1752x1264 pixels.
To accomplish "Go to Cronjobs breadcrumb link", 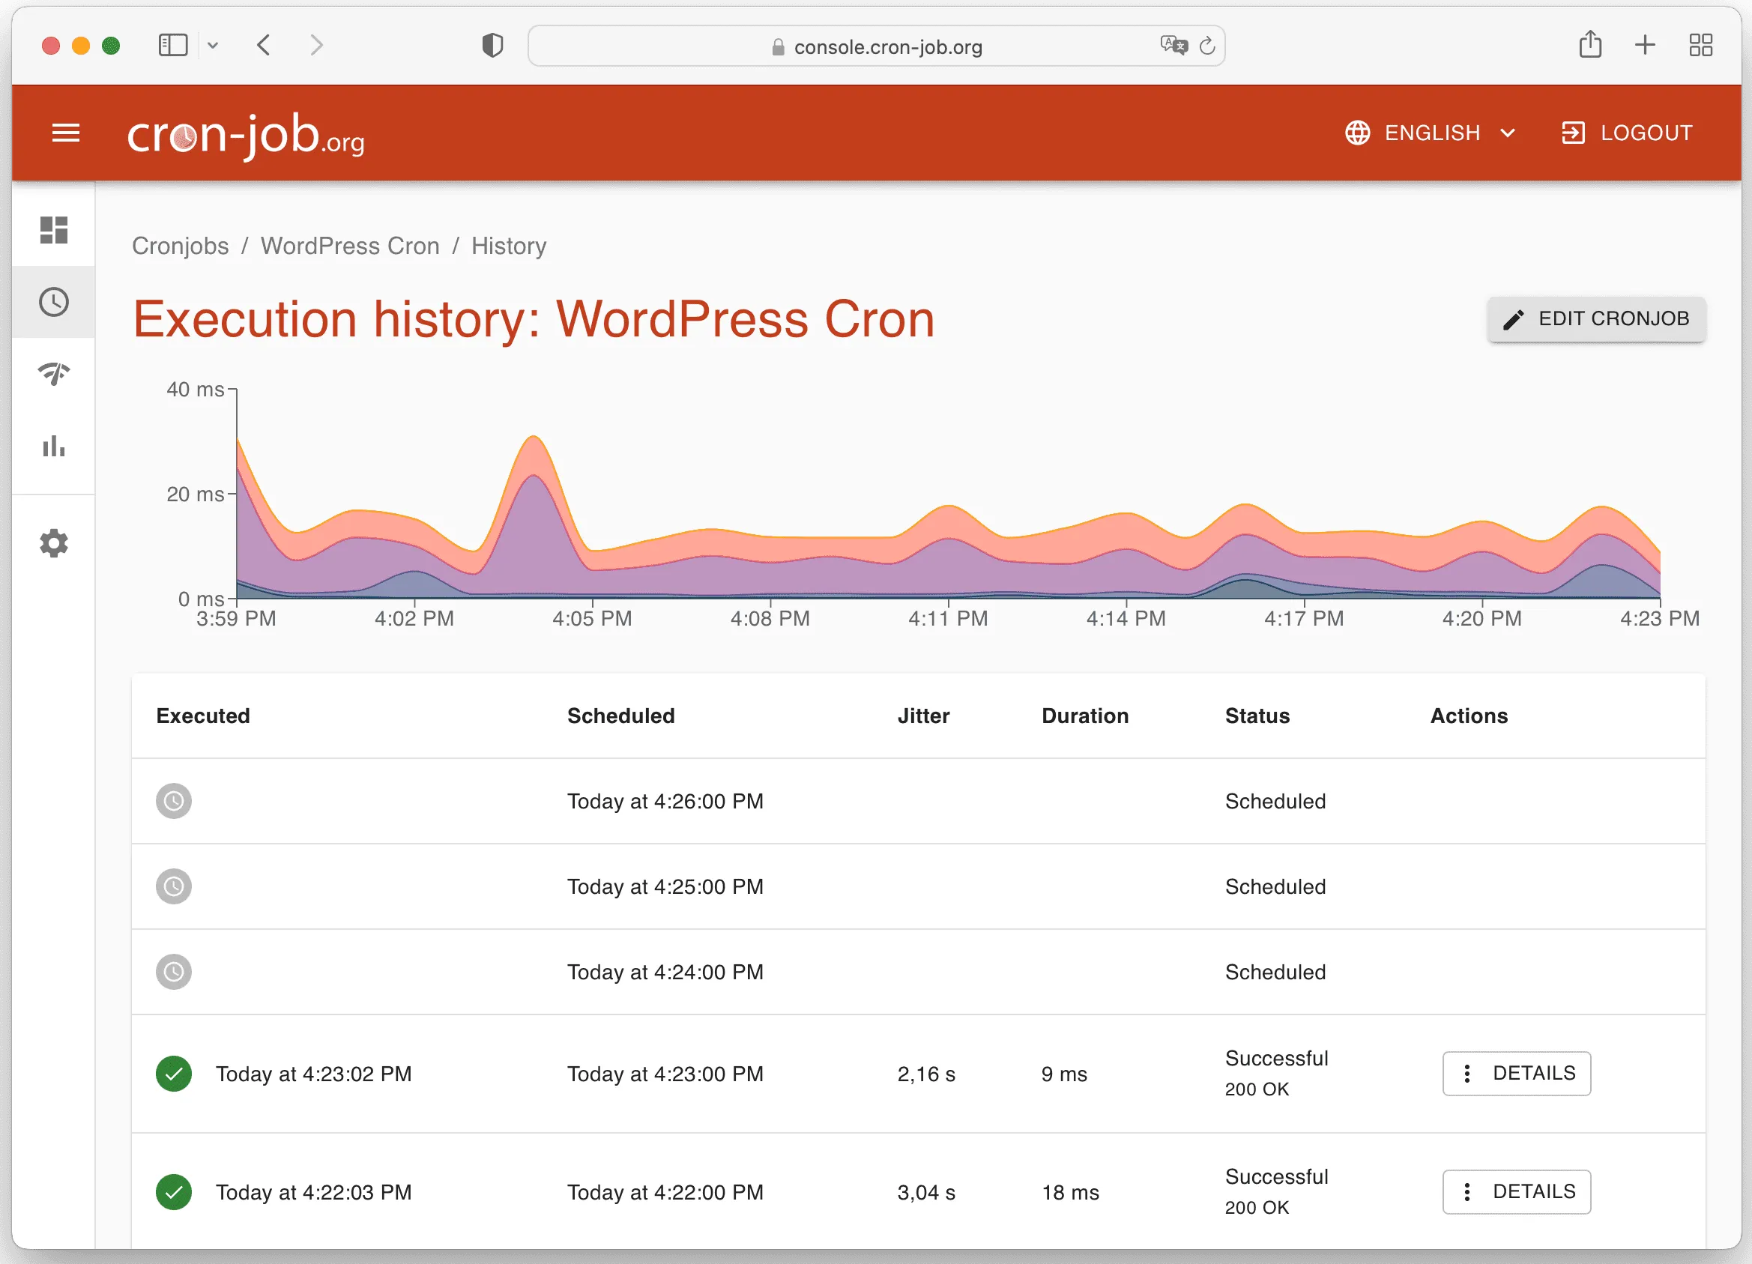I will (x=180, y=246).
